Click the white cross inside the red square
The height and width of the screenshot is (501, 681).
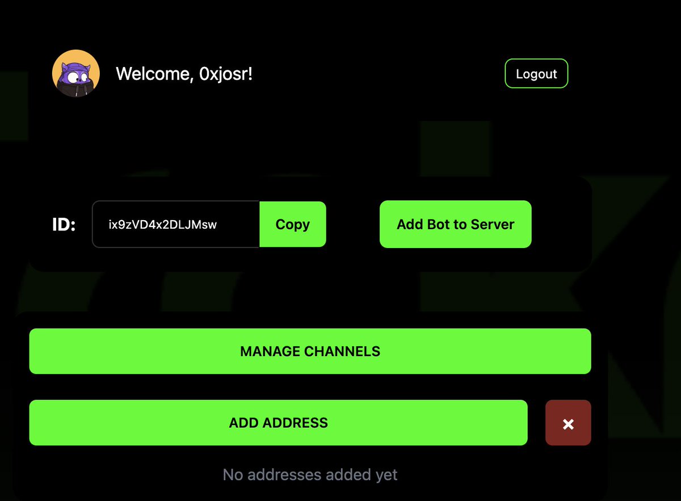pos(568,422)
